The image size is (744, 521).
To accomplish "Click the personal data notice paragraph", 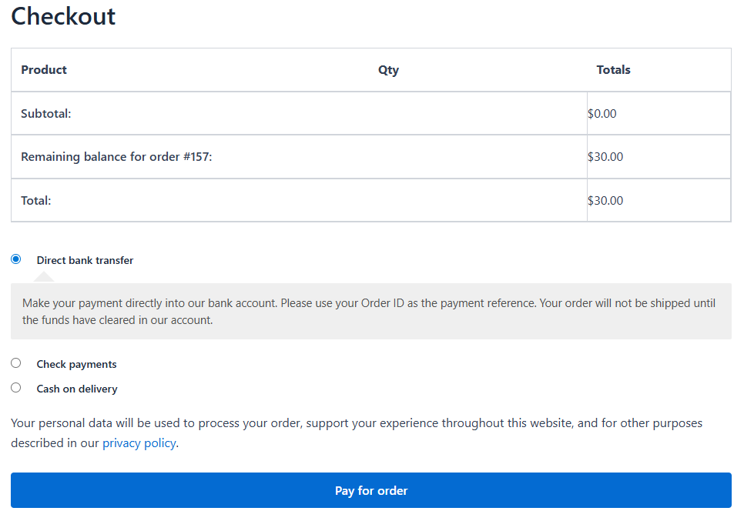I will tap(356, 432).
